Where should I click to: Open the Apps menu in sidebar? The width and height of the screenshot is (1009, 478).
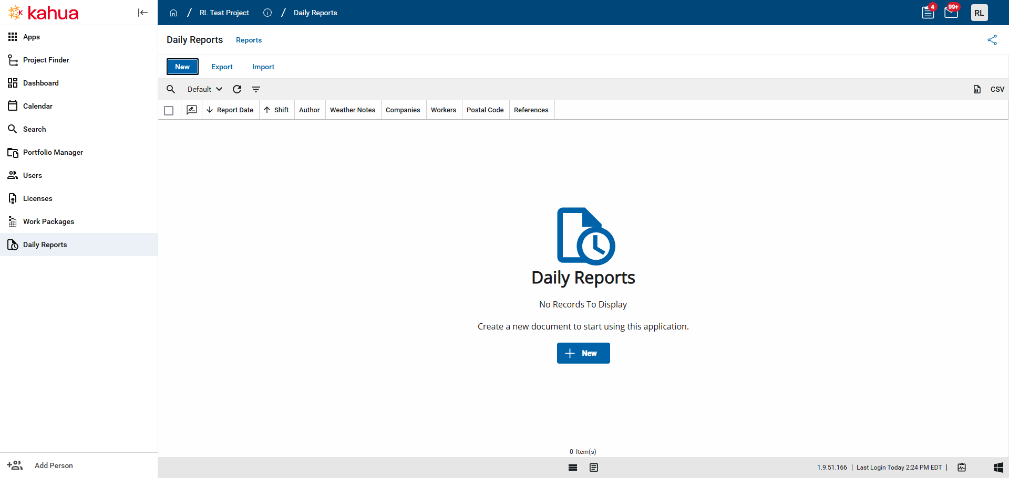tap(31, 37)
